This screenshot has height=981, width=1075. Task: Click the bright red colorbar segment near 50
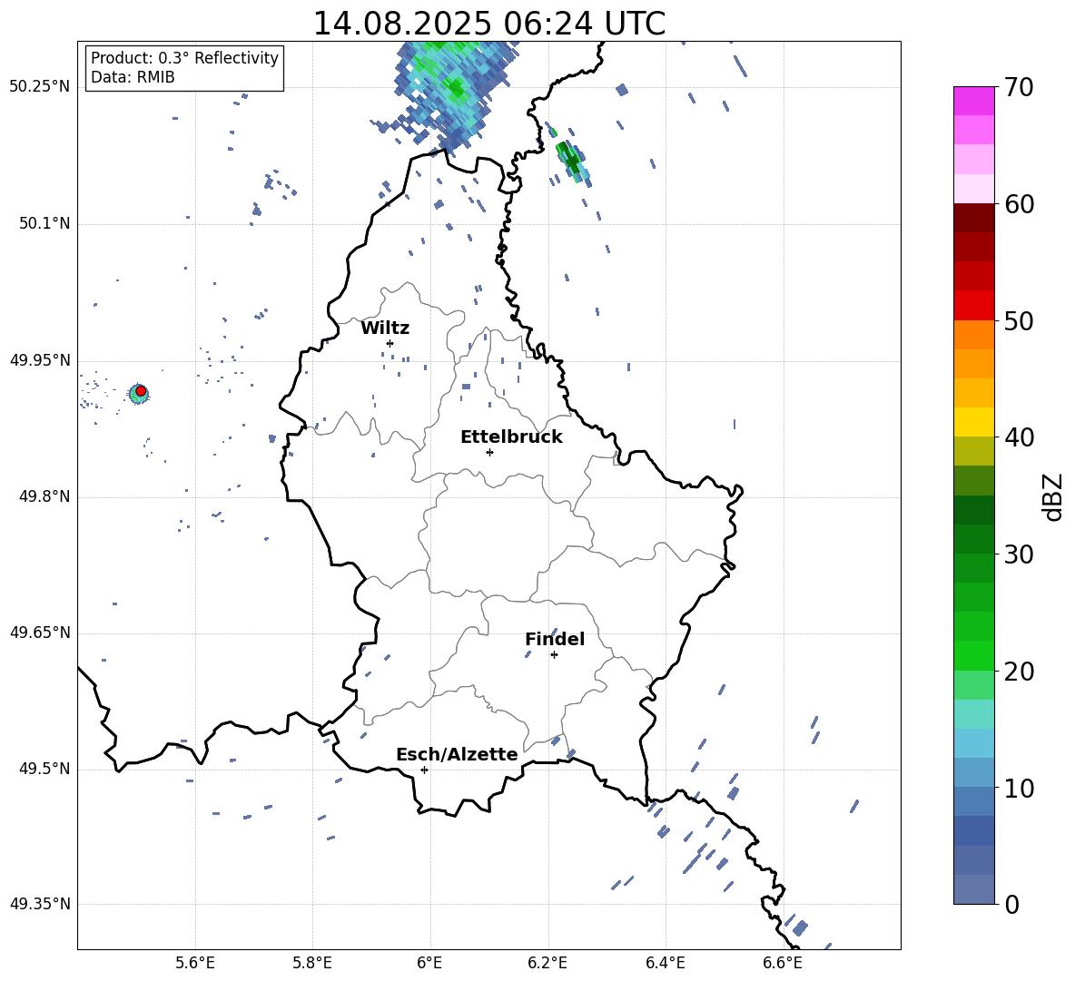tap(973, 306)
